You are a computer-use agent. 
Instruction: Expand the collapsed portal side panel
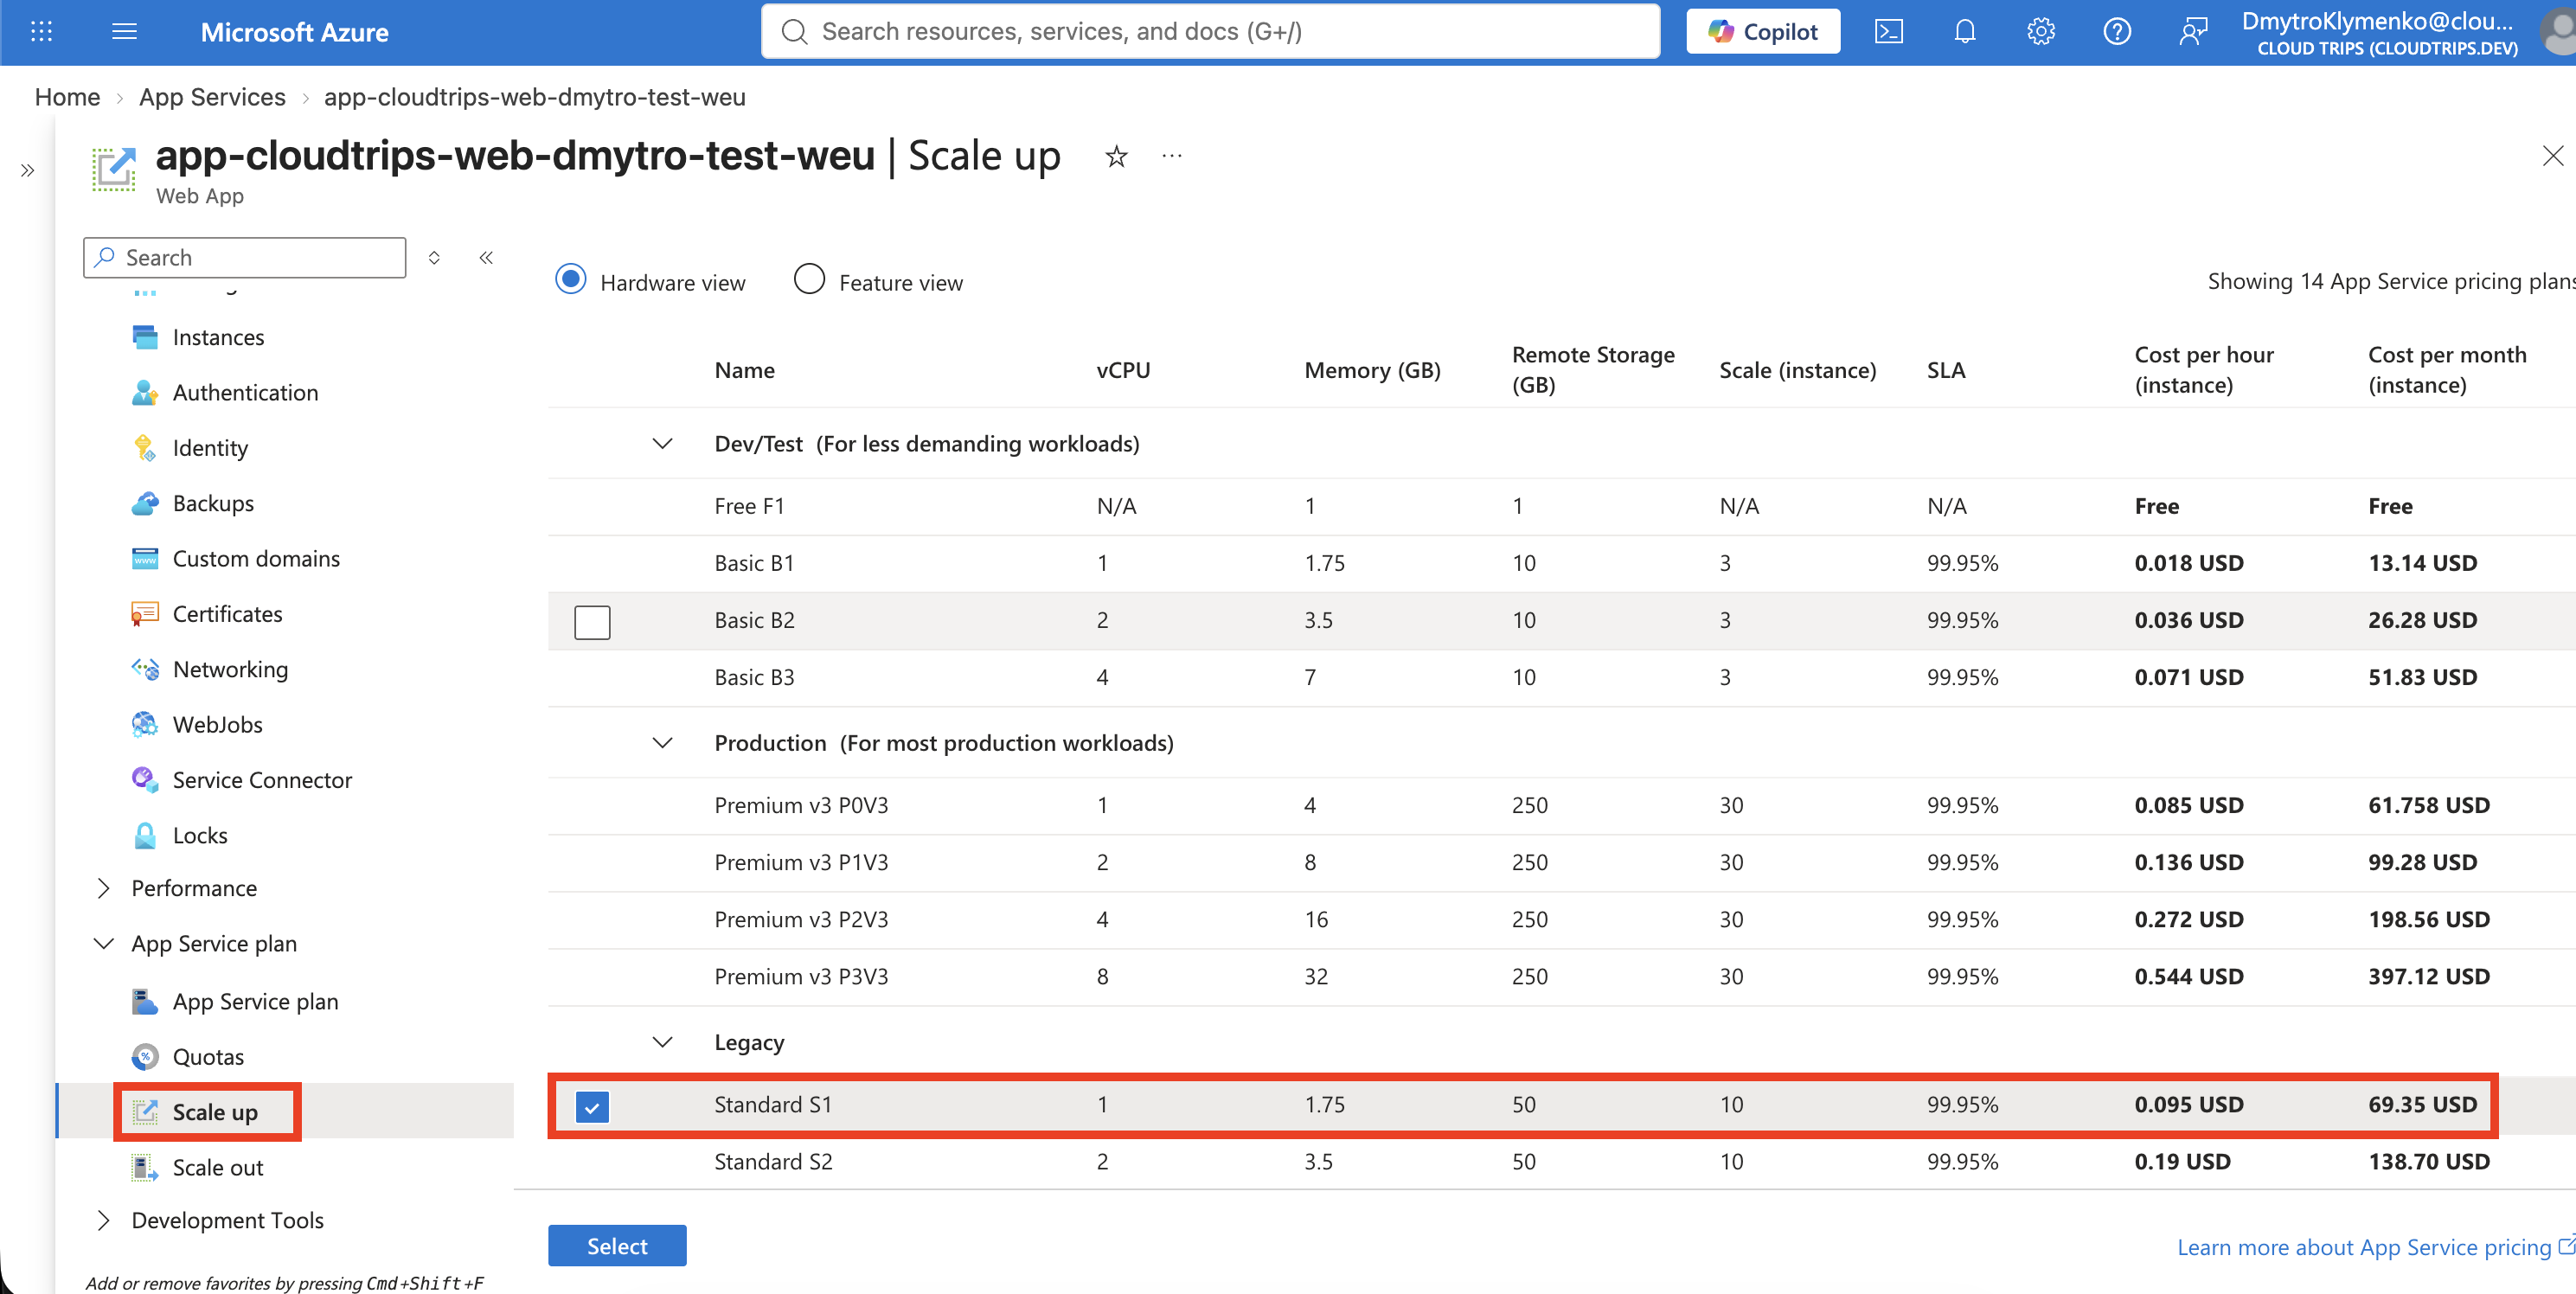pyautogui.click(x=28, y=170)
